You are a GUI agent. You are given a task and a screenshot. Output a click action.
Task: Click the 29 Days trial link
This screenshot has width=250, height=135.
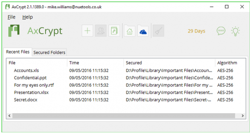[x=197, y=31]
